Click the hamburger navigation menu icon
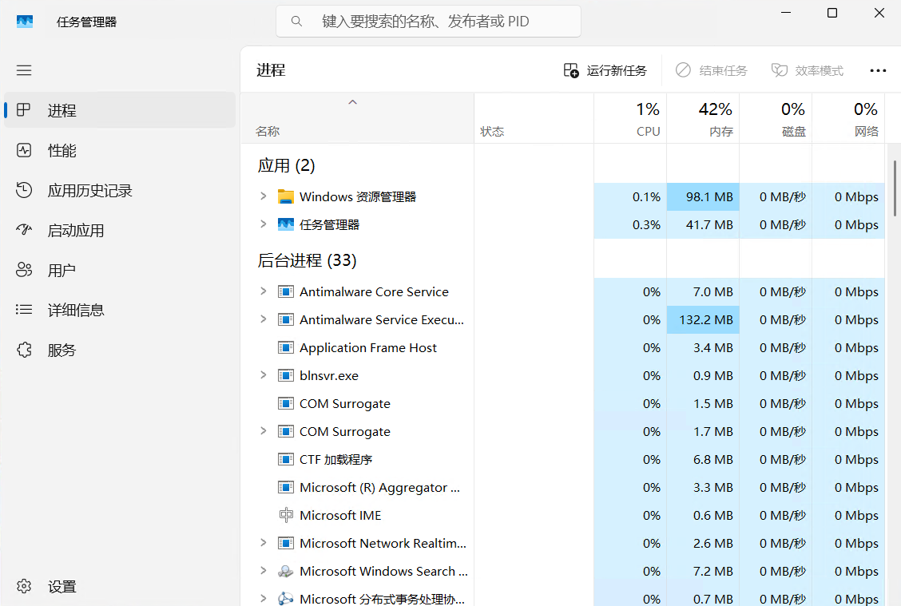This screenshot has width=901, height=606. 24,70
